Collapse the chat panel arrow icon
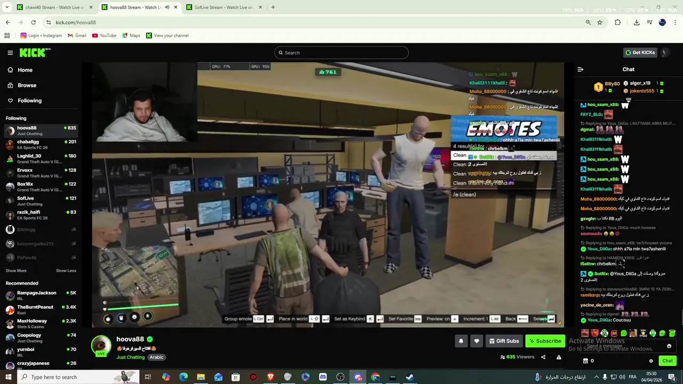 pyautogui.click(x=581, y=69)
